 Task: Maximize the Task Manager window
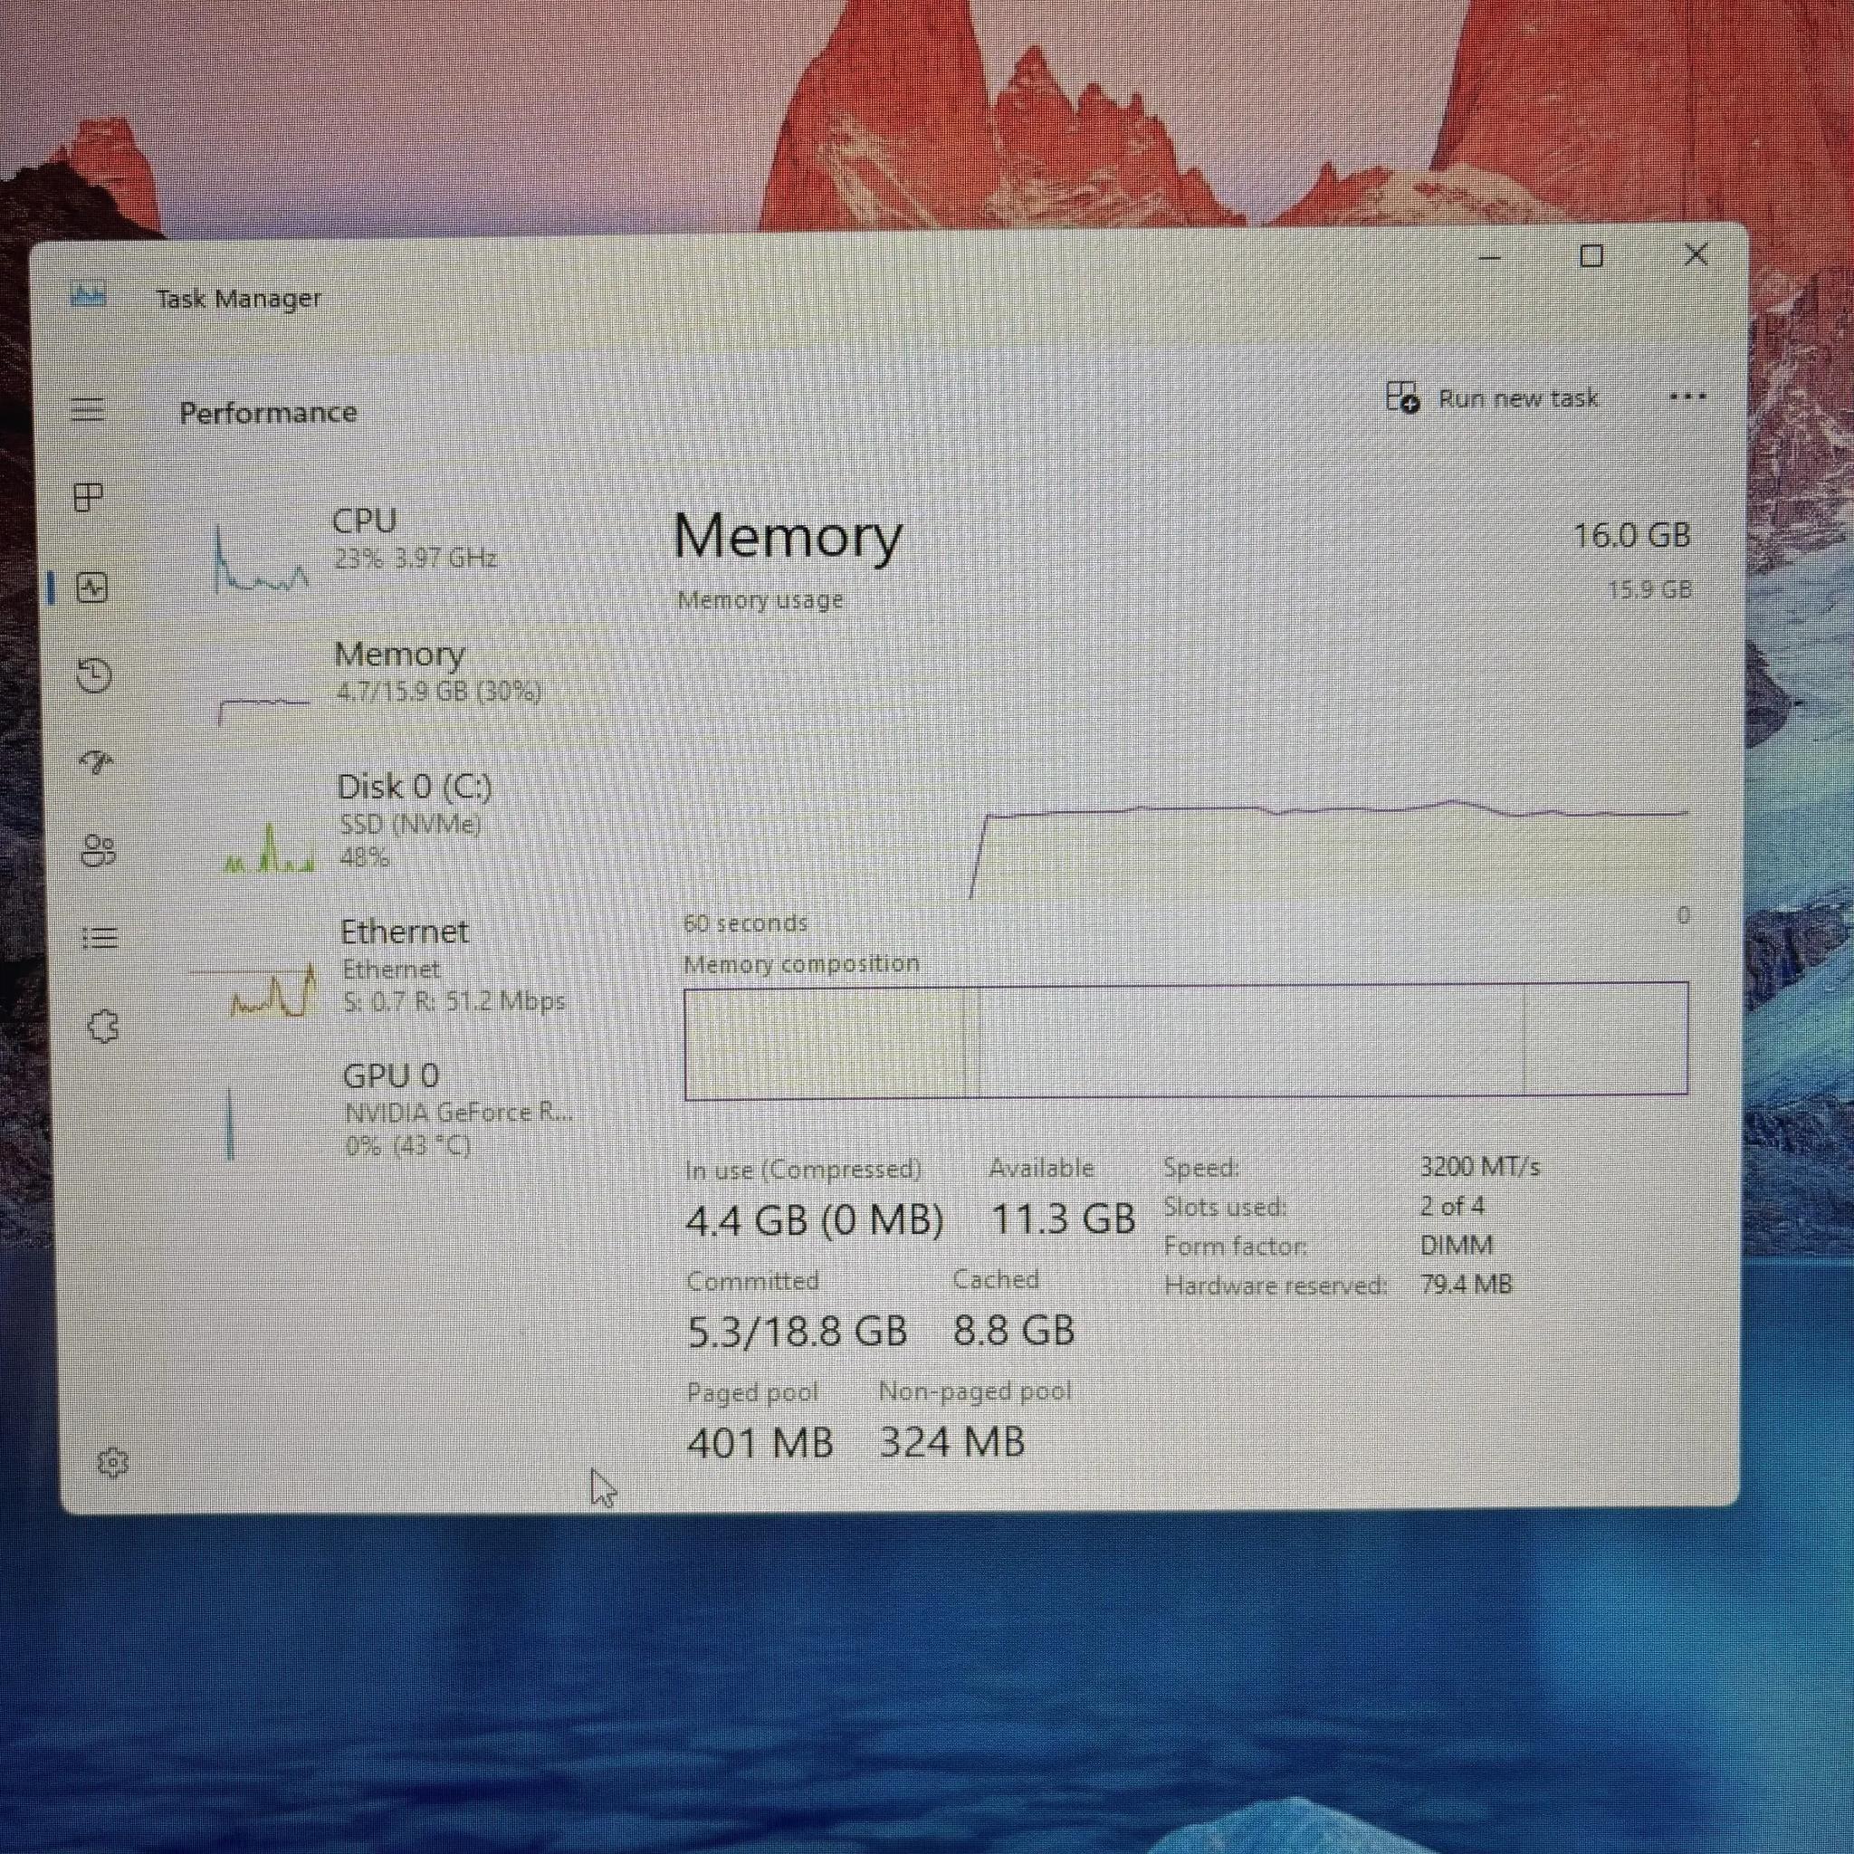(x=1592, y=255)
